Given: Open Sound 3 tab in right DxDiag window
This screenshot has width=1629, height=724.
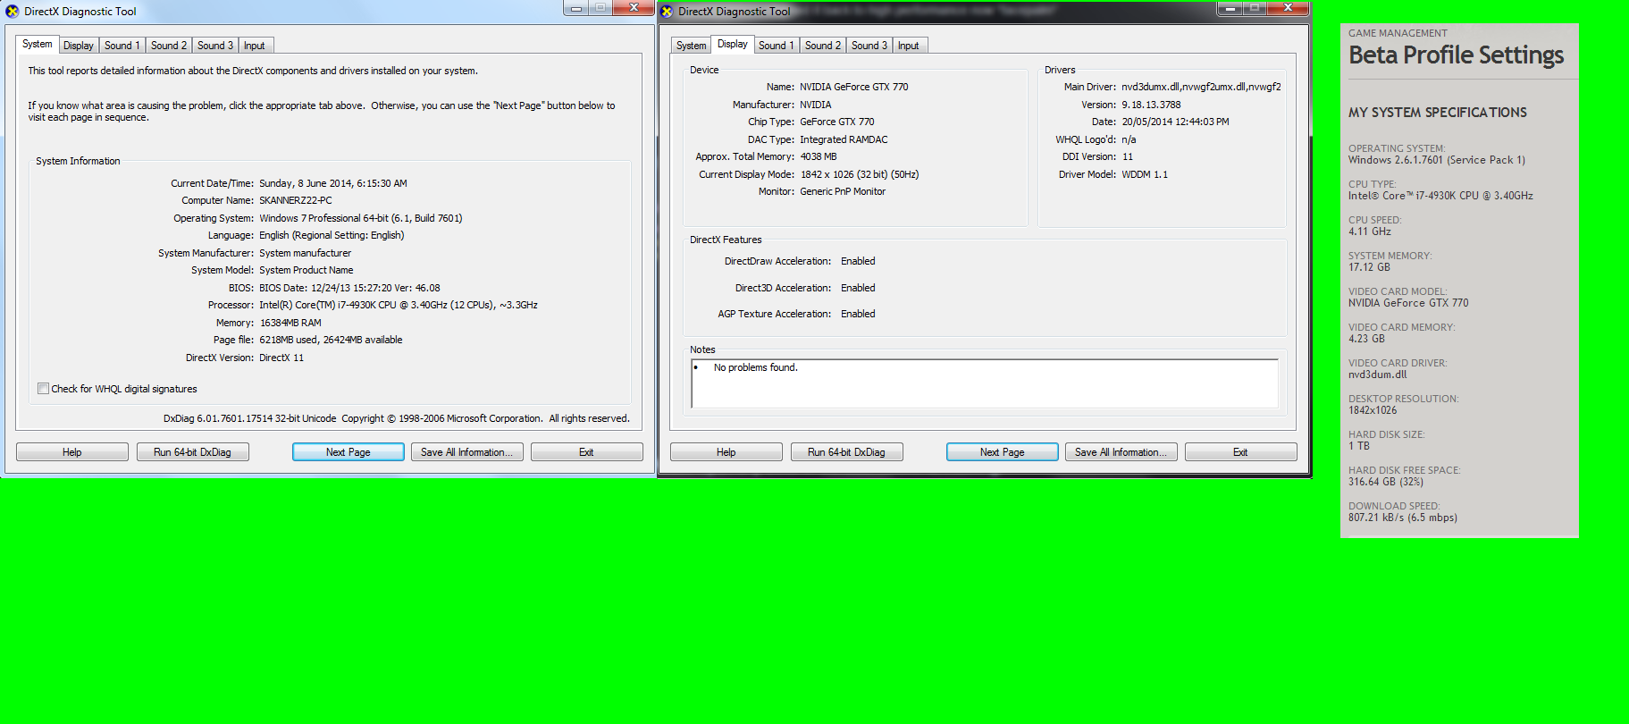Looking at the screenshot, I should [x=869, y=46].
